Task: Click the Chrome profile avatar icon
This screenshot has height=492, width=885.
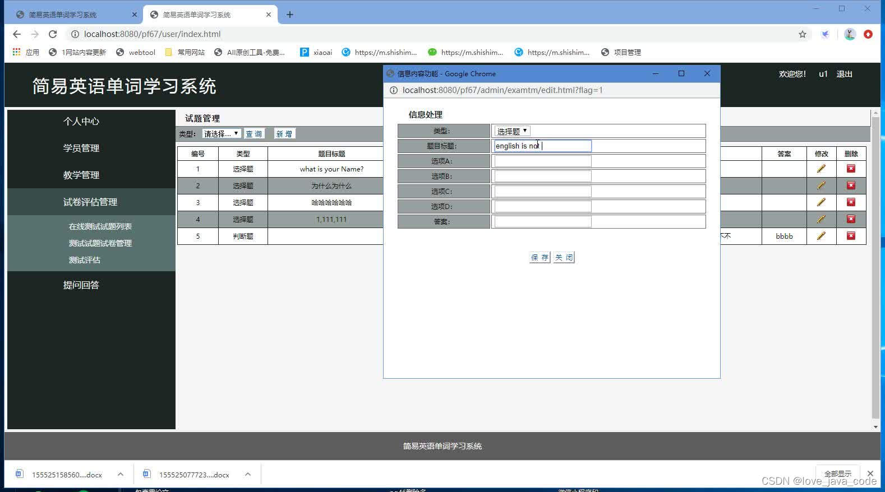Action: click(x=850, y=34)
